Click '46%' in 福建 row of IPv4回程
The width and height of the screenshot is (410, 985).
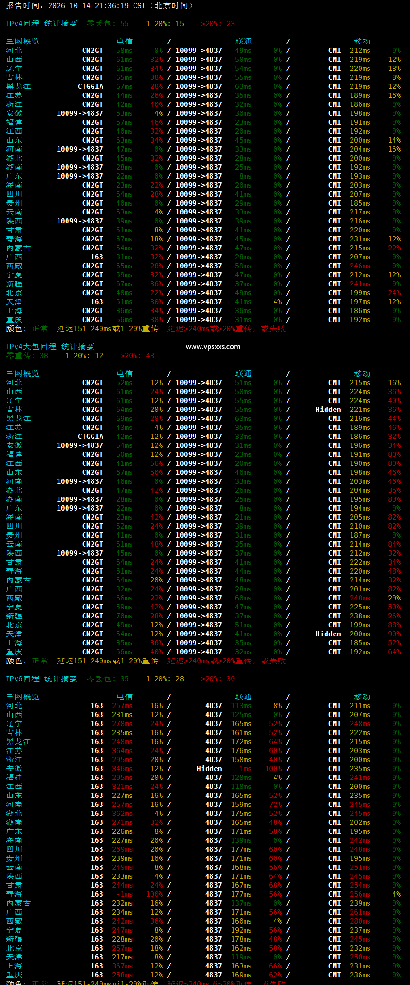click(x=157, y=122)
